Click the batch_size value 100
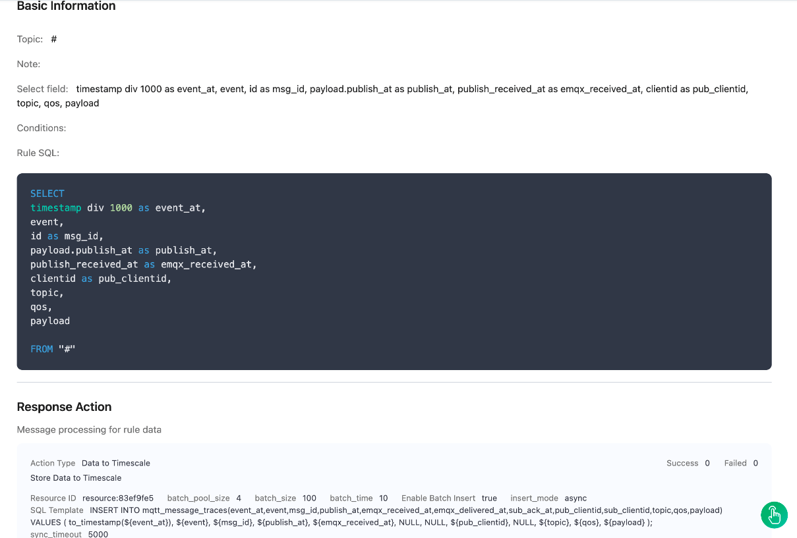797x538 pixels. 309,498
